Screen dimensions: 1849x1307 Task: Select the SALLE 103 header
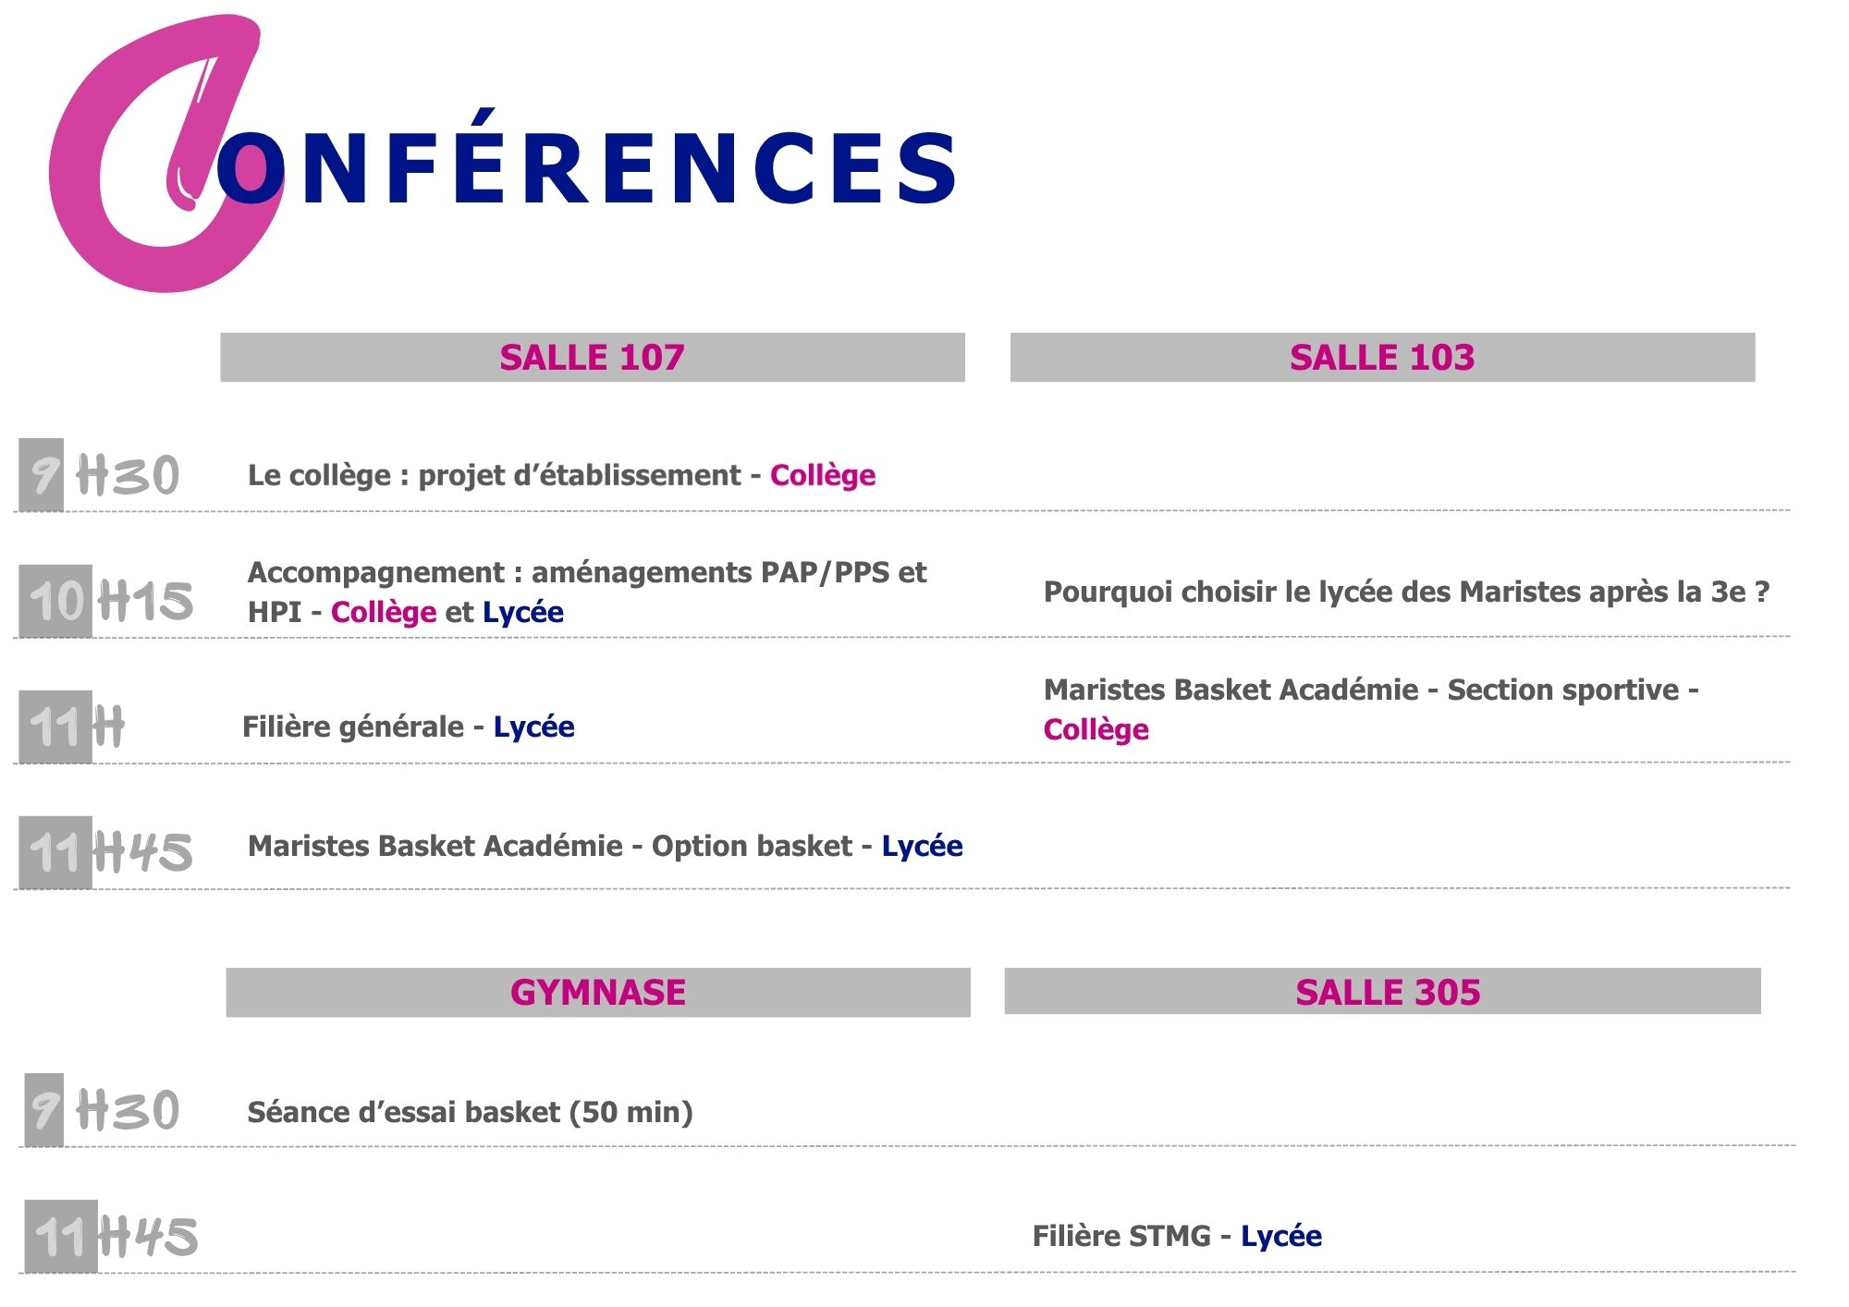coord(1382,358)
